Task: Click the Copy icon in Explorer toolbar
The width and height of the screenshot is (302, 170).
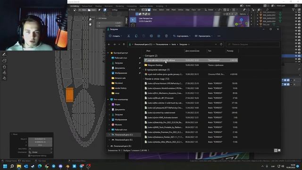Action: click(x=136, y=36)
